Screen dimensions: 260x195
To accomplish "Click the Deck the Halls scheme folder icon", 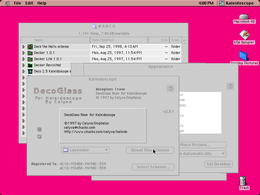I will point(30,47).
